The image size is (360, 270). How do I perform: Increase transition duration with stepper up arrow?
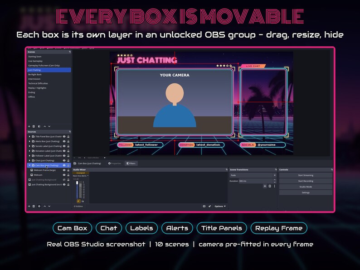tap(275, 180)
